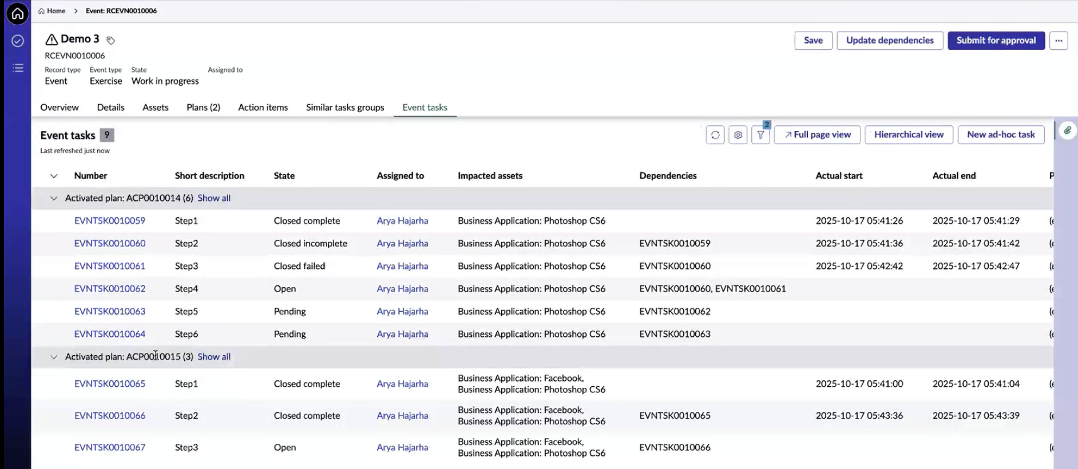Viewport: 1078px width, 469px height.
Task: Click the home icon in sidebar
Action: tap(17, 13)
